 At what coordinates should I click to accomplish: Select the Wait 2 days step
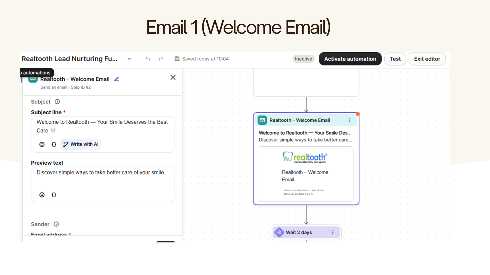(x=306, y=233)
